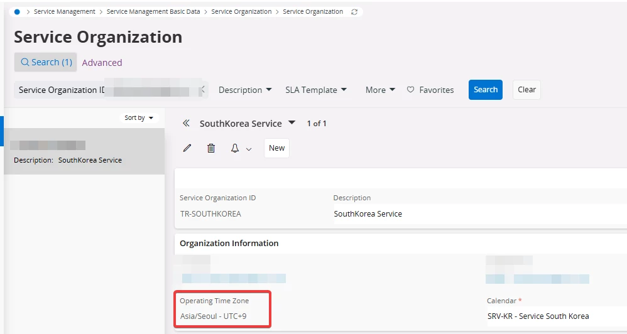627x334 pixels.
Task: Click the refresh icon in the breadcrumb
Action: tap(355, 12)
